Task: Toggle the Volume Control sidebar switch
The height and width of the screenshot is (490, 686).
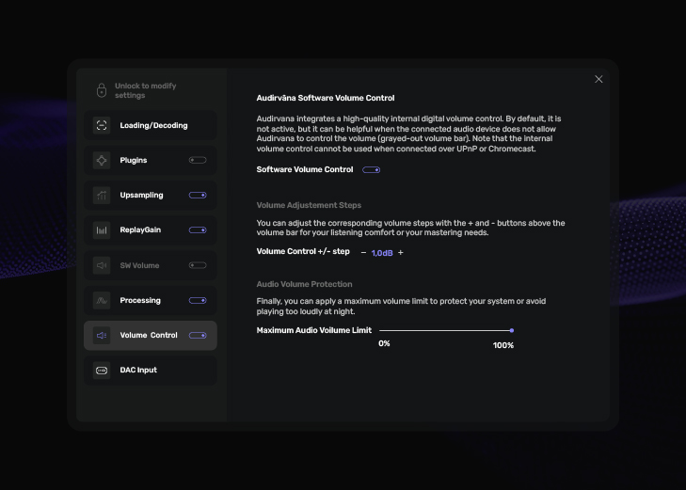Action: point(198,335)
